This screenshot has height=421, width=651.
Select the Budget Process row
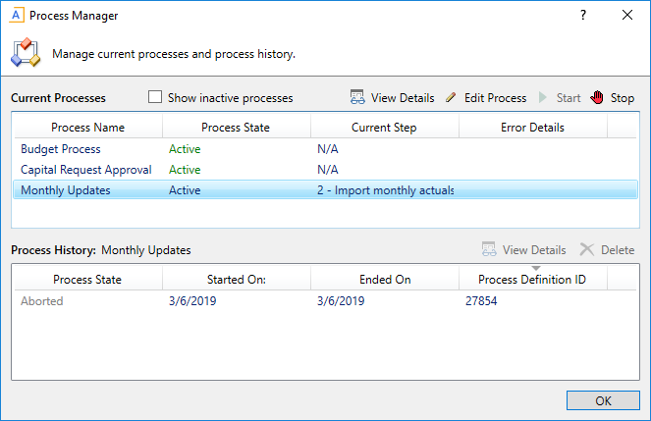[x=61, y=149]
